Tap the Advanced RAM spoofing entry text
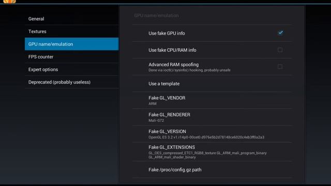This screenshot has width=331, height=186. click(x=189, y=67)
